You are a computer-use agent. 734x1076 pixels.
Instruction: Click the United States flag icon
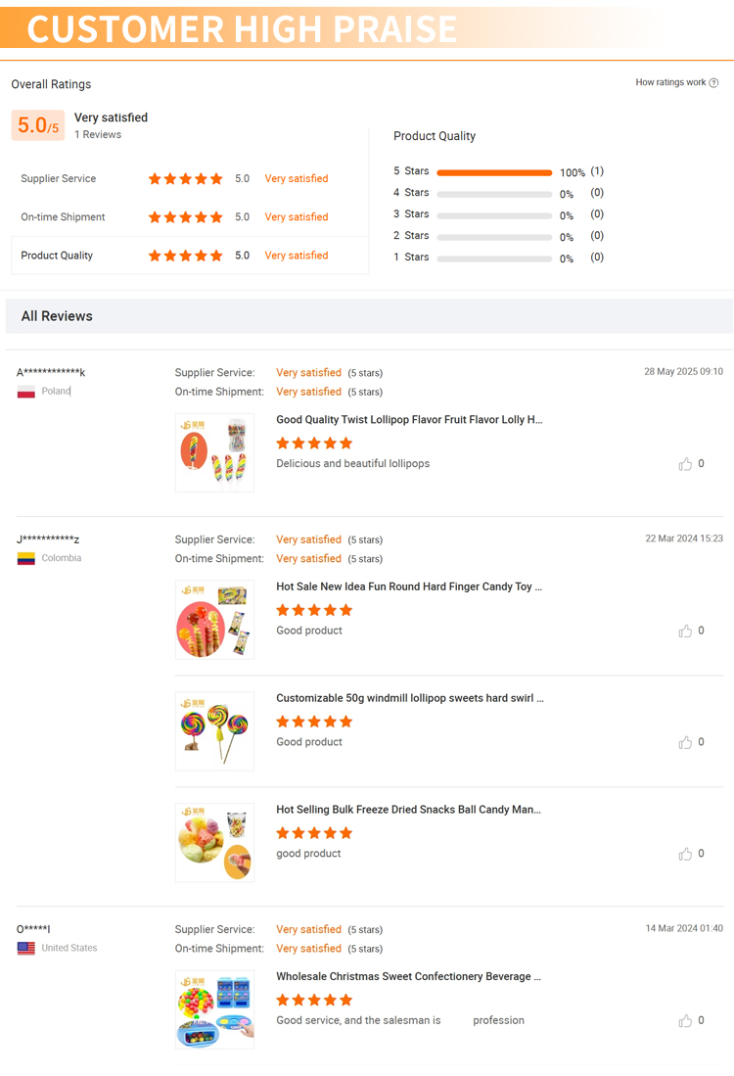26,949
